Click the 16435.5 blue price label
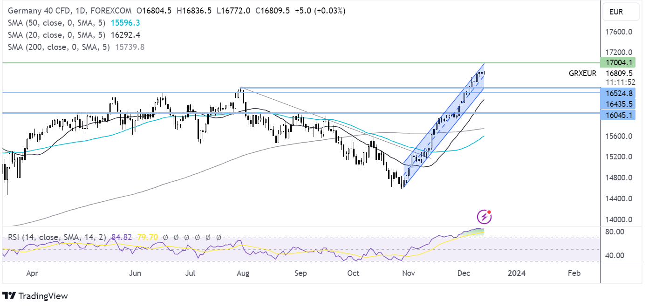 coord(618,103)
